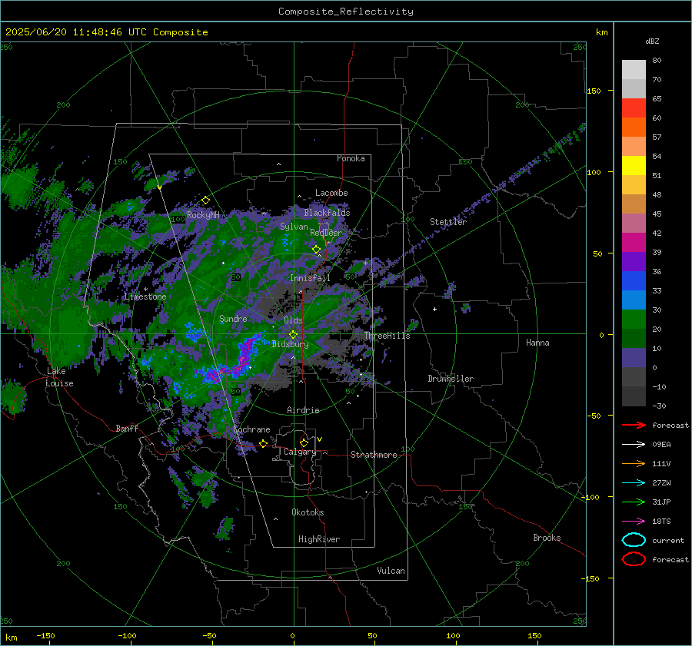Click the Limestone label
The image size is (692, 646).
(x=145, y=296)
